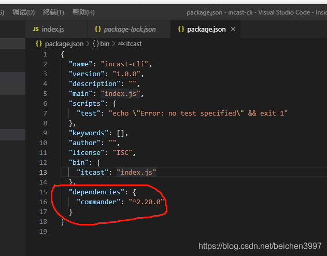Click the "scripts" key on line 6
This screenshot has width=327, height=256.
point(87,104)
